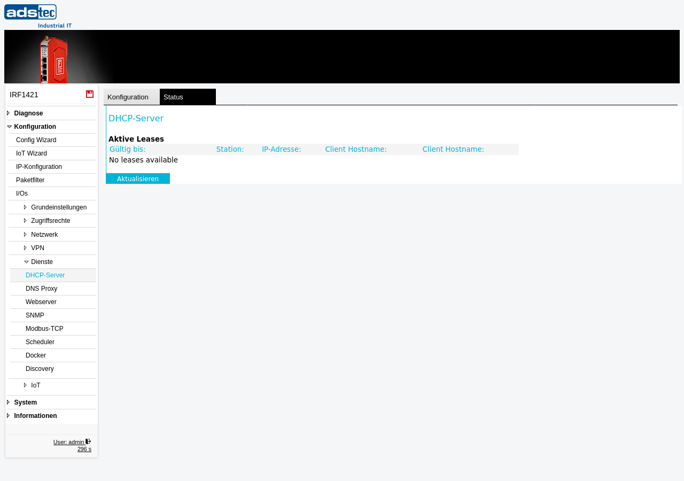Click the Aktive Leases heading
This screenshot has width=684, height=481.
point(136,139)
